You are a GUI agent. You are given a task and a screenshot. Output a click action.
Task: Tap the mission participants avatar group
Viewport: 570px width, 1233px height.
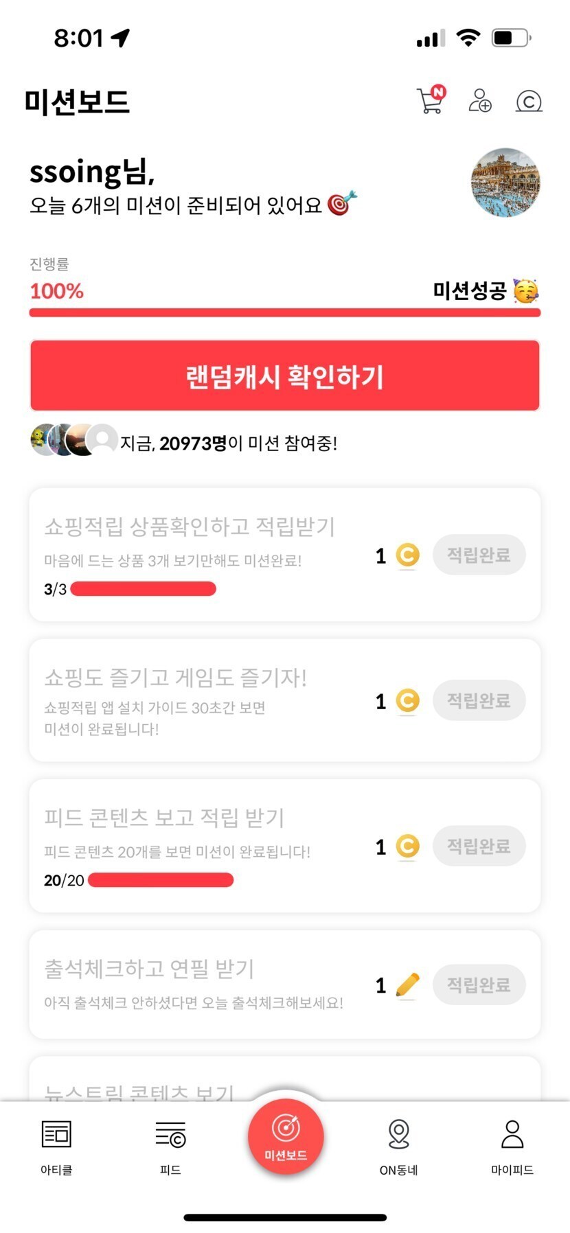pos(73,440)
